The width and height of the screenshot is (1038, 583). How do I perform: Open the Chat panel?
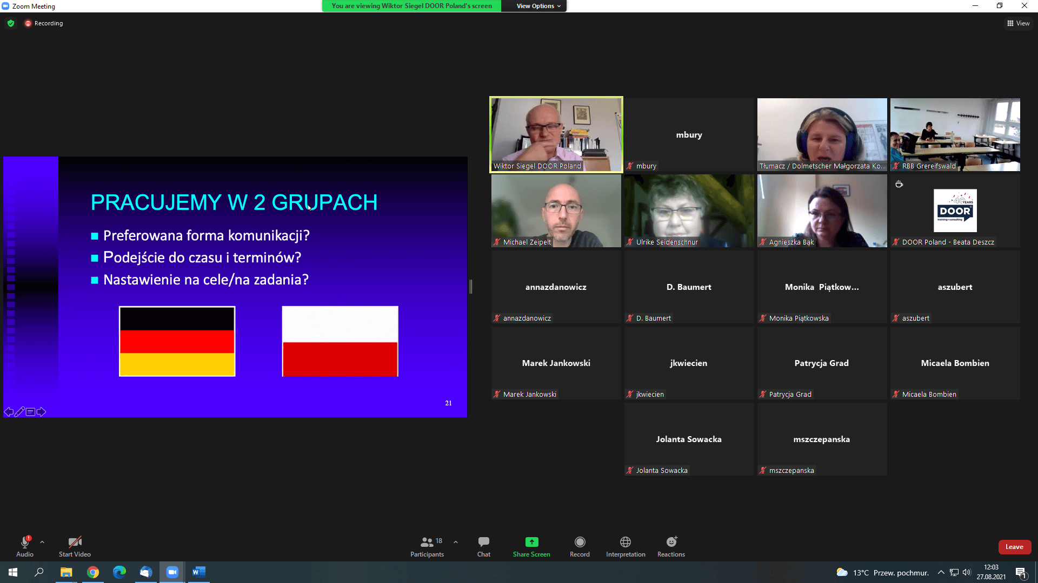point(483,546)
